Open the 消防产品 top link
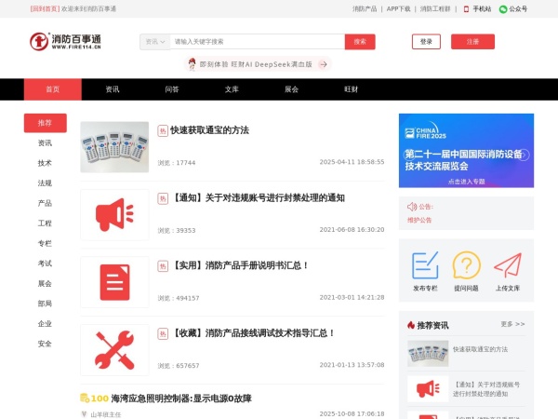The image size is (558, 419). [x=365, y=9]
